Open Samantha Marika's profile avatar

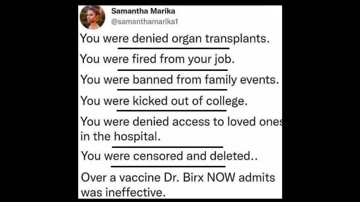point(93,17)
